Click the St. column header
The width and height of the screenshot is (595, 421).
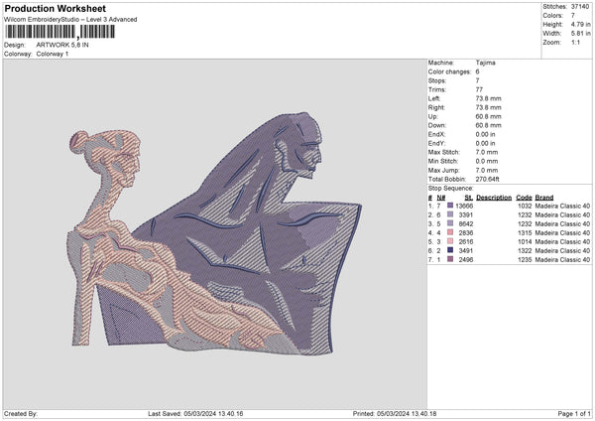(x=468, y=197)
